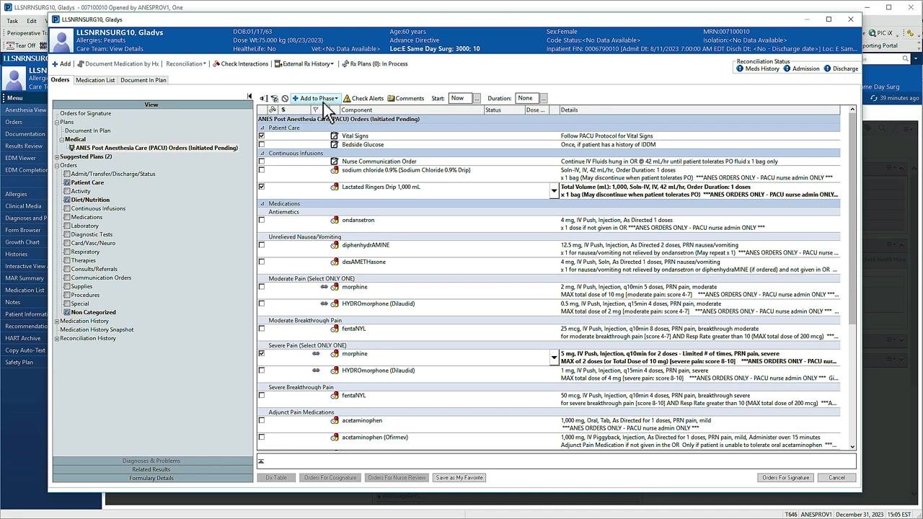This screenshot has height=519, width=923.
Task: Switch to the Medication List tab
Action: point(95,80)
